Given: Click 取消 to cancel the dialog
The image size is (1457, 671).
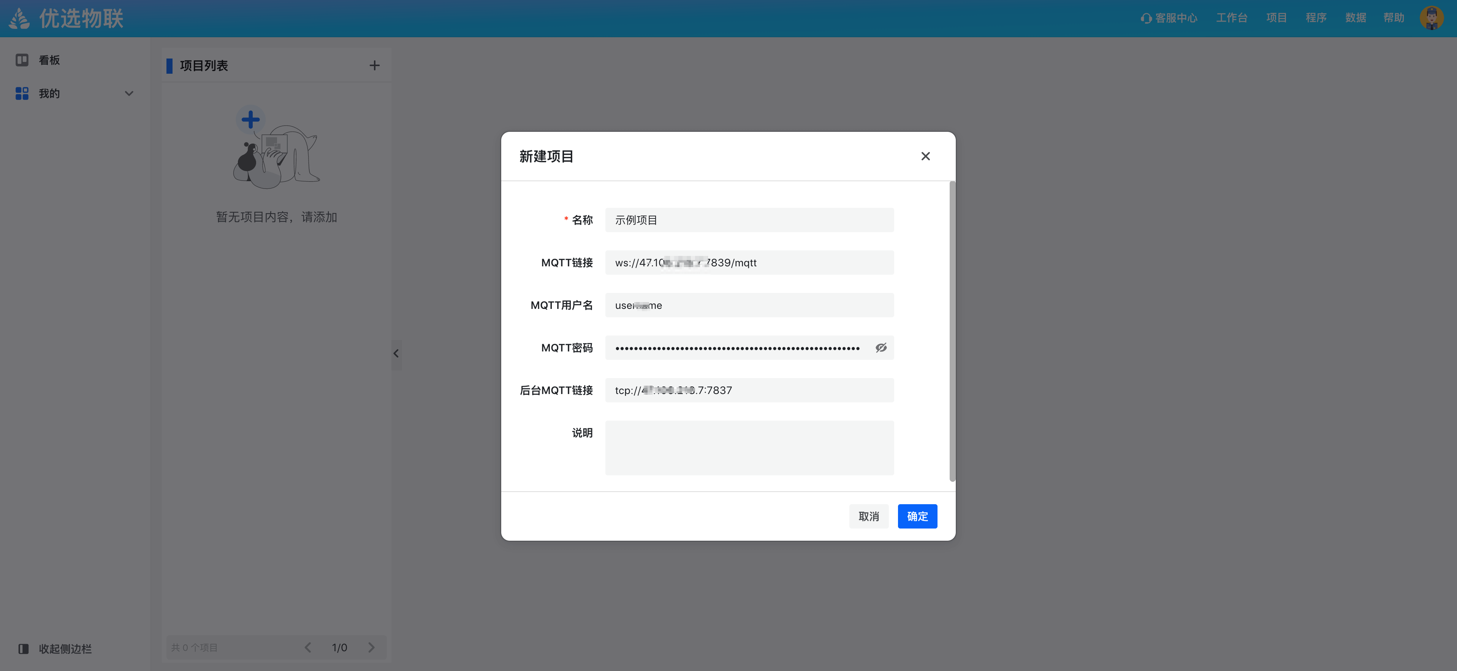Looking at the screenshot, I should point(868,516).
